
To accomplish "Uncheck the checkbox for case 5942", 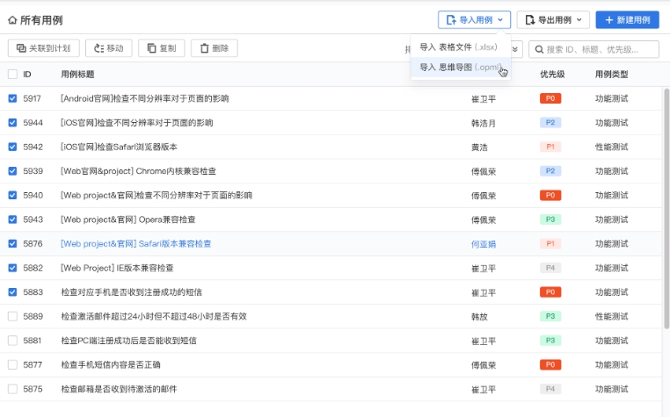I will click(x=13, y=147).
